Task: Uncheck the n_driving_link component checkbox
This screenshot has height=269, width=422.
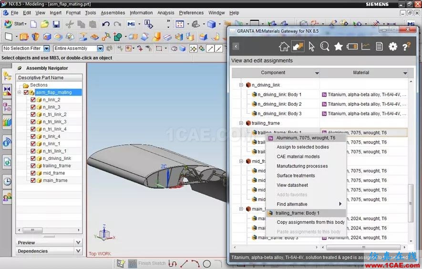Action: coord(33,158)
